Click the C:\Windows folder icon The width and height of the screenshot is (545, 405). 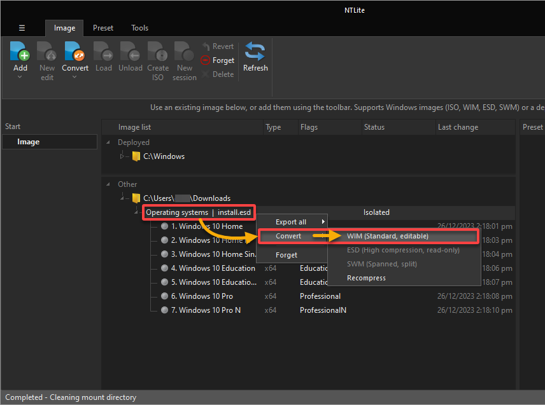[136, 156]
